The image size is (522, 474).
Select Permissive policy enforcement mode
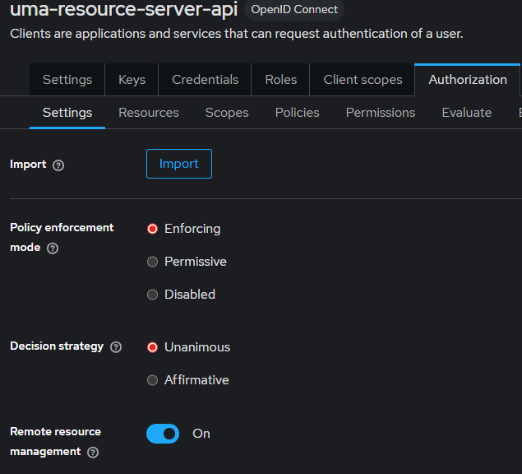[x=152, y=262]
